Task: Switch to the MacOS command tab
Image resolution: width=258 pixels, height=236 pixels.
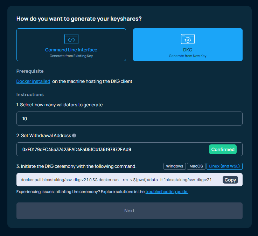Action: point(196,166)
